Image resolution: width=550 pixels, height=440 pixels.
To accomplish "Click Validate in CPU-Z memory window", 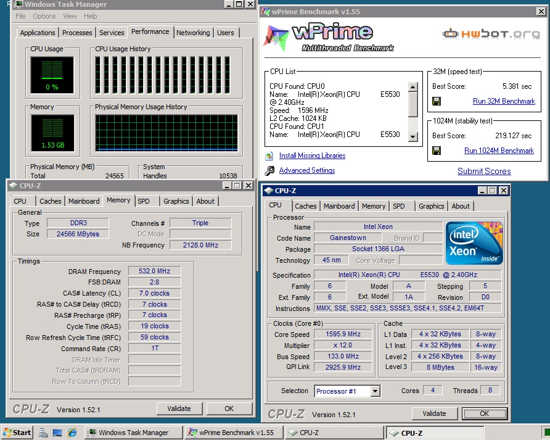I will (179, 409).
